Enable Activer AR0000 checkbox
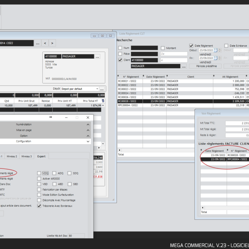The height and width of the screenshot is (249, 249). pos(39,179)
